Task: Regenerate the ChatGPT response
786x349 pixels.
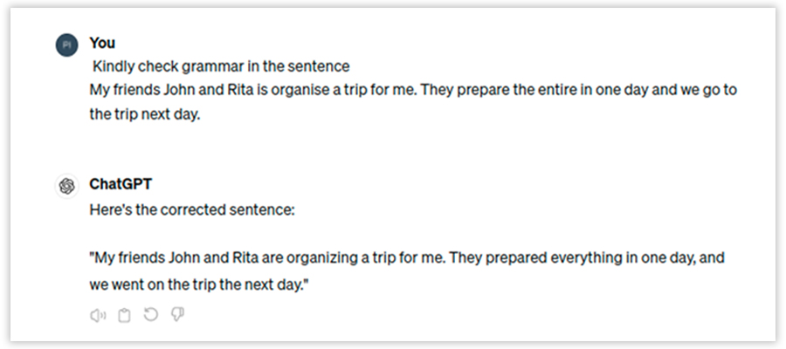Action: 150,314
